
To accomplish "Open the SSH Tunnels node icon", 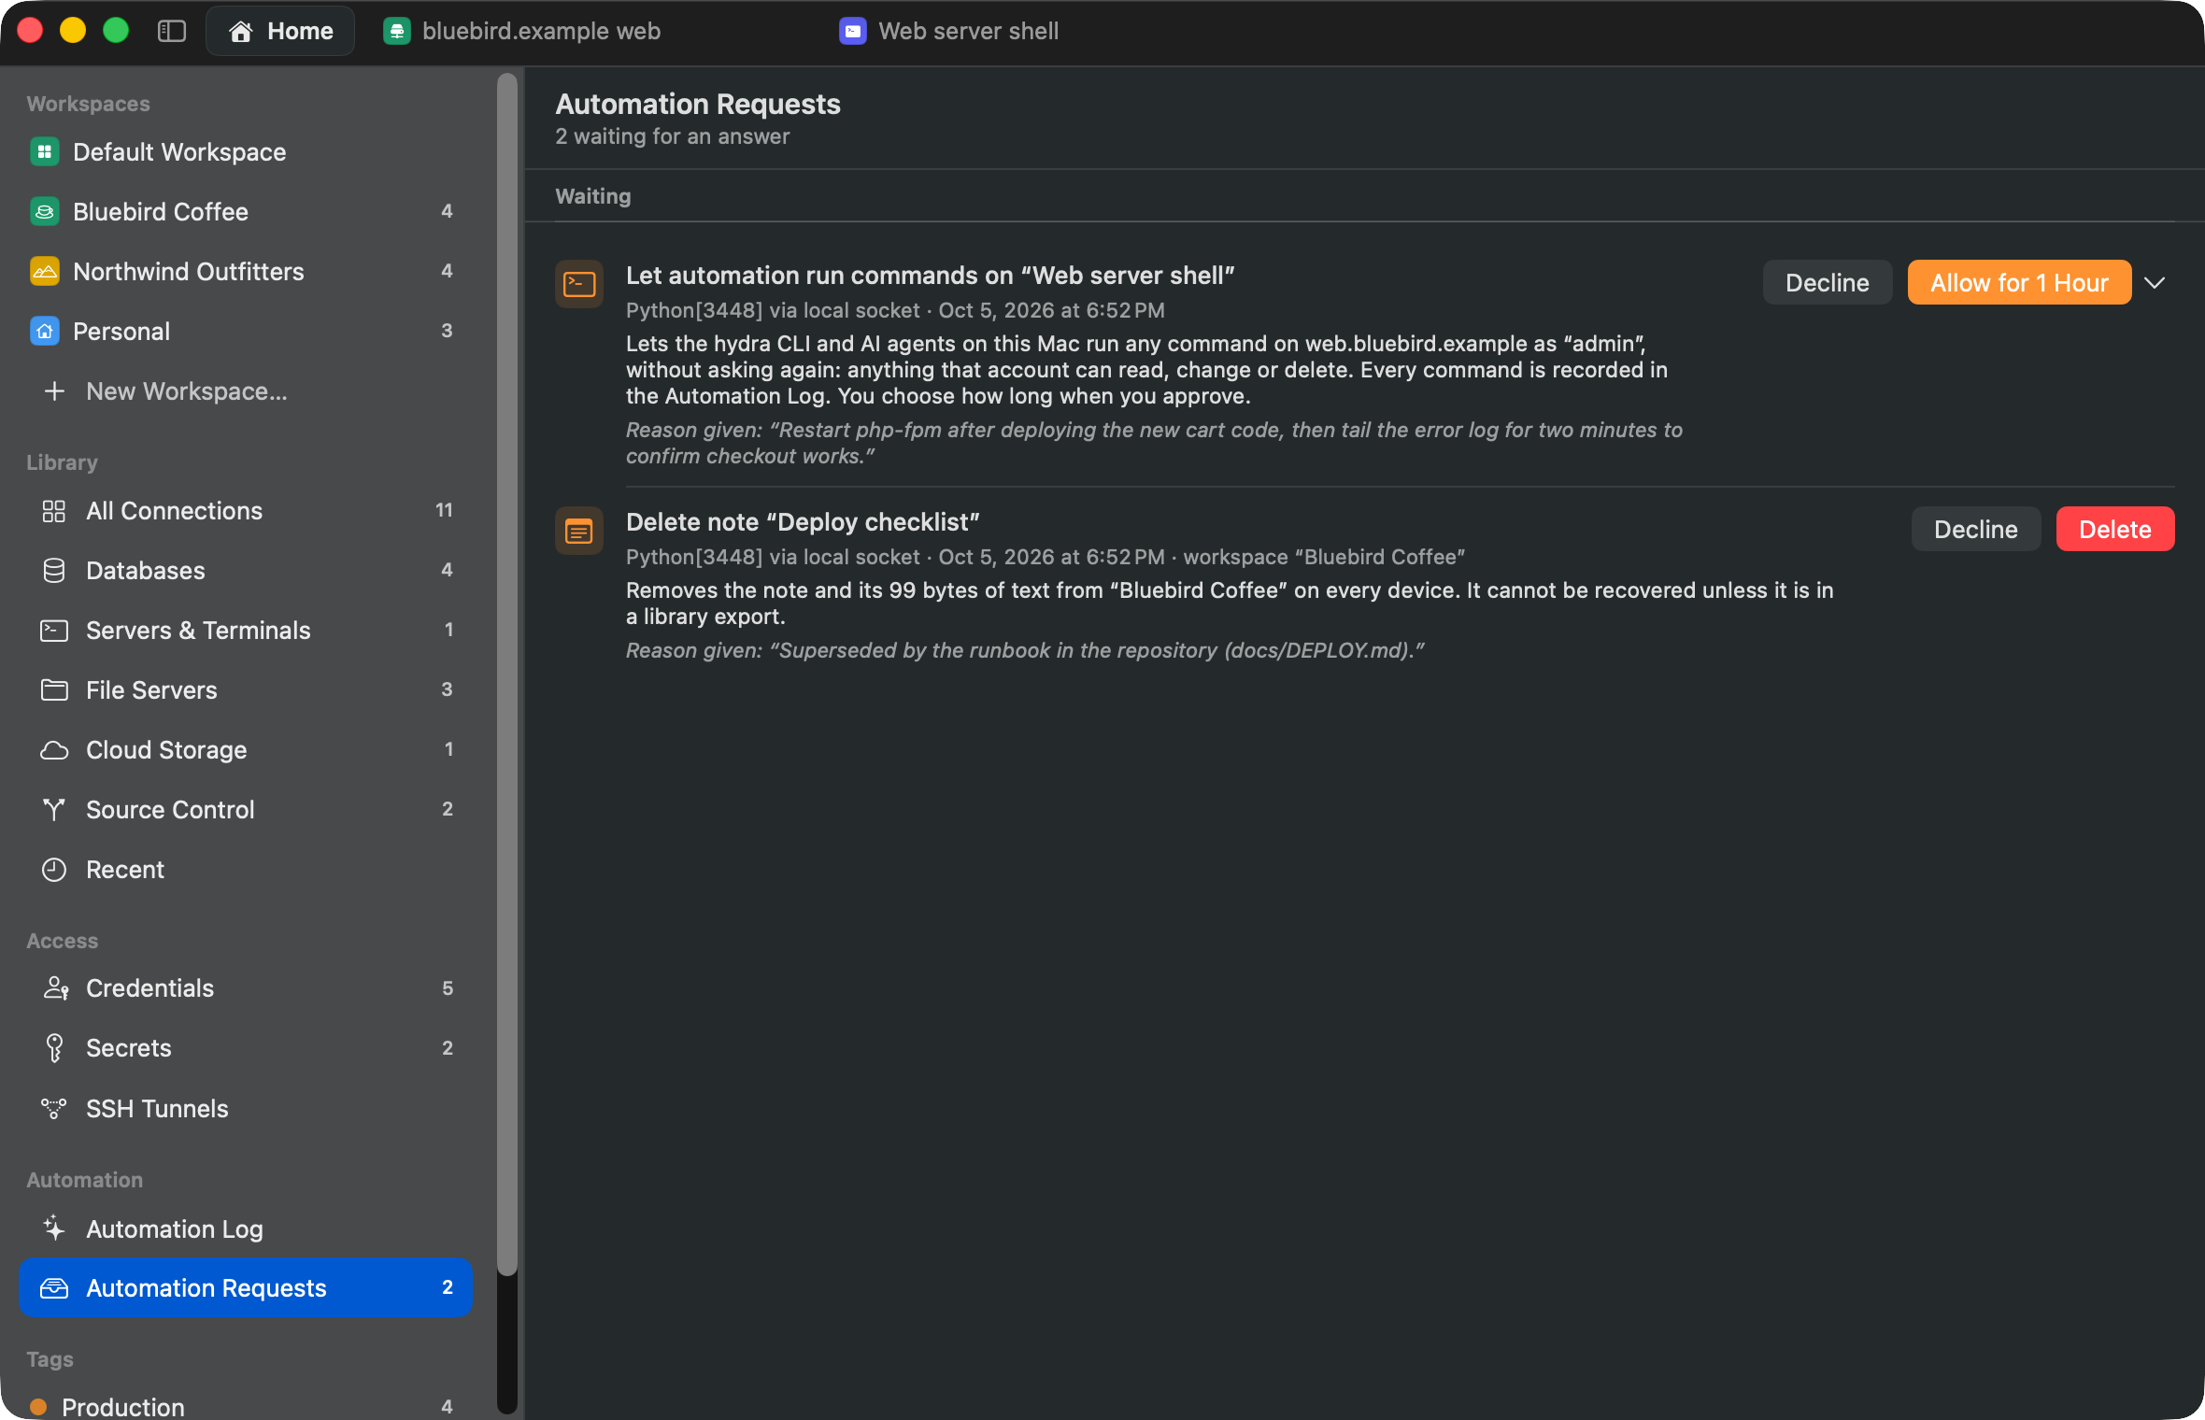I will [x=54, y=1108].
